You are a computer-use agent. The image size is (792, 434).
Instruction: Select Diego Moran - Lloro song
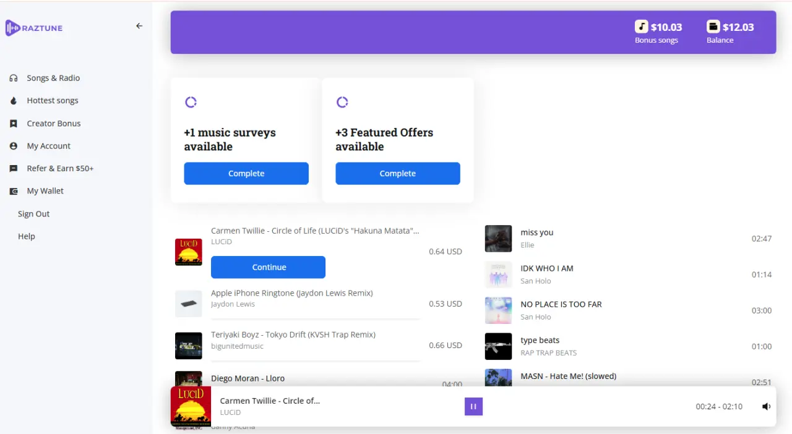247,378
